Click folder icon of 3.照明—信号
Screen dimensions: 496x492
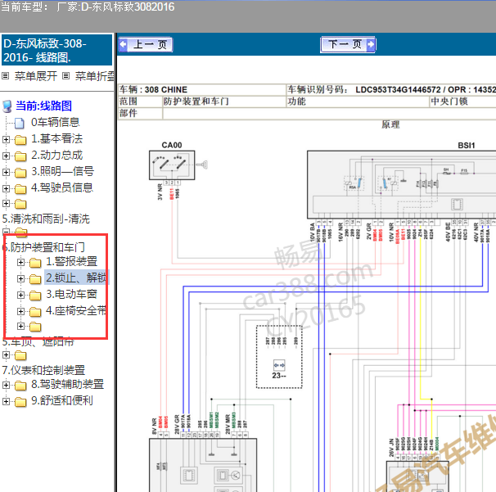point(20,173)
